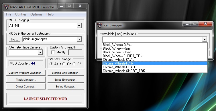This screenshot has width=216, height=111.
Task: Collapse the Available .car variations dropdown arrow
Action: [205, 40]
